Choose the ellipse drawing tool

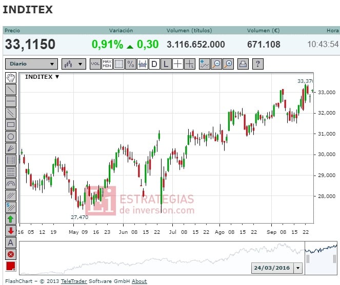[11, 136]
